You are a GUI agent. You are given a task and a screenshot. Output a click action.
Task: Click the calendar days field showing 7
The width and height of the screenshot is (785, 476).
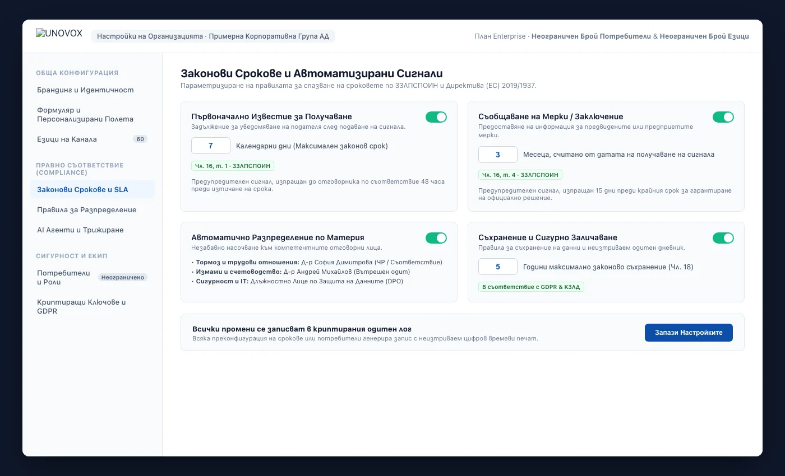(211, 146)
